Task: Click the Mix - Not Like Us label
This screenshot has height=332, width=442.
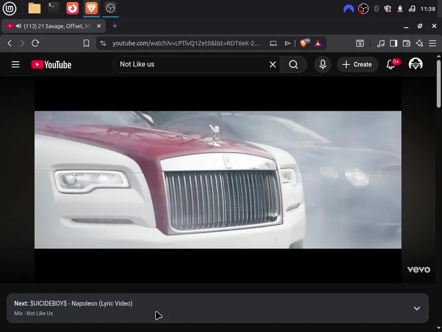Action: [34, 314]
